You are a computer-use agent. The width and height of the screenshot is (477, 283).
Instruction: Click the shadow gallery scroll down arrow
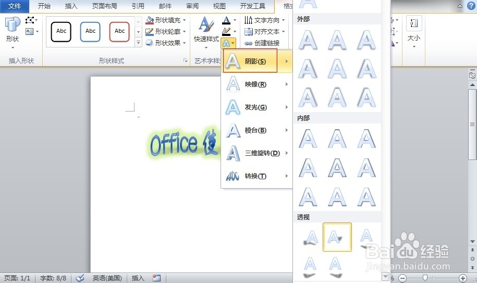pos(385,276)
